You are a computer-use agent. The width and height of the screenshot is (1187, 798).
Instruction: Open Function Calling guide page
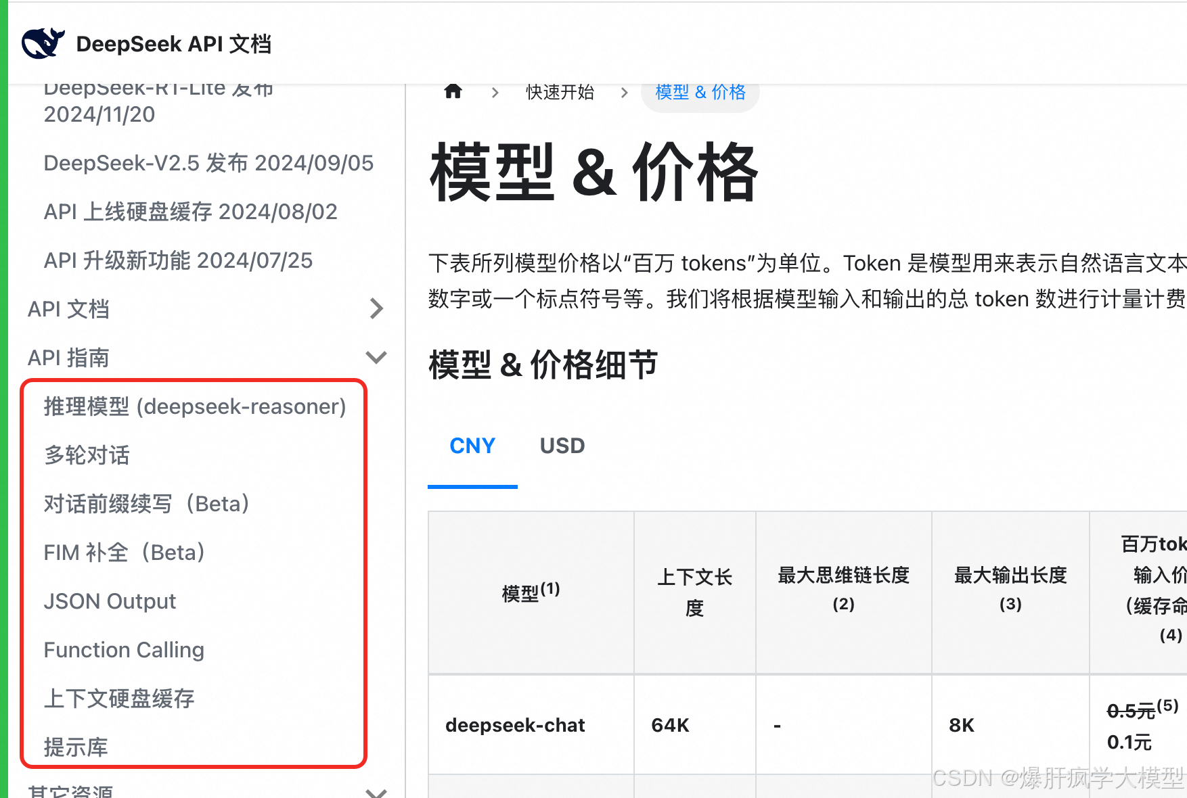124,650
